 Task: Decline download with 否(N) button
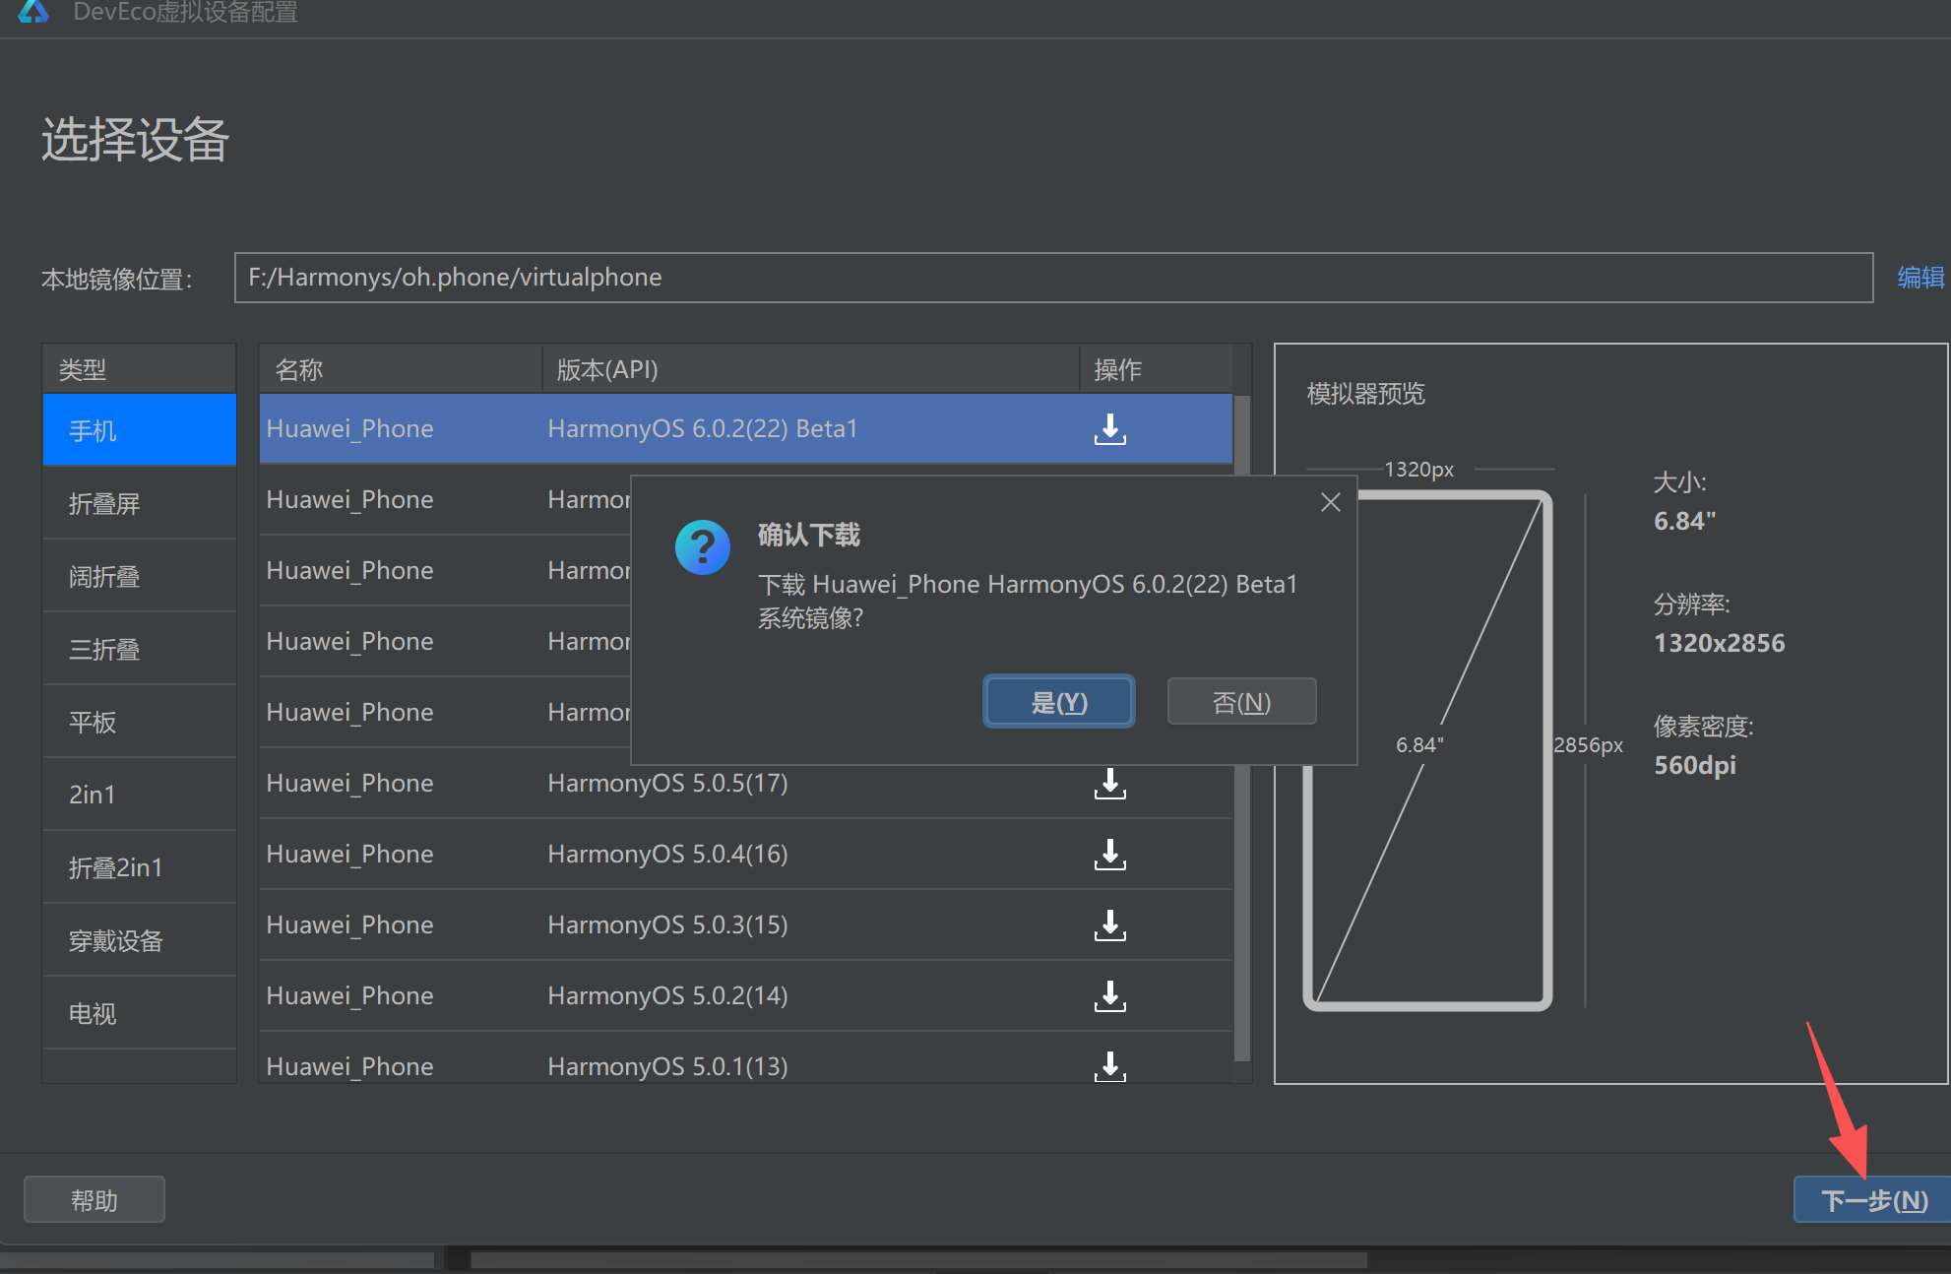(x=1240, y=702)
